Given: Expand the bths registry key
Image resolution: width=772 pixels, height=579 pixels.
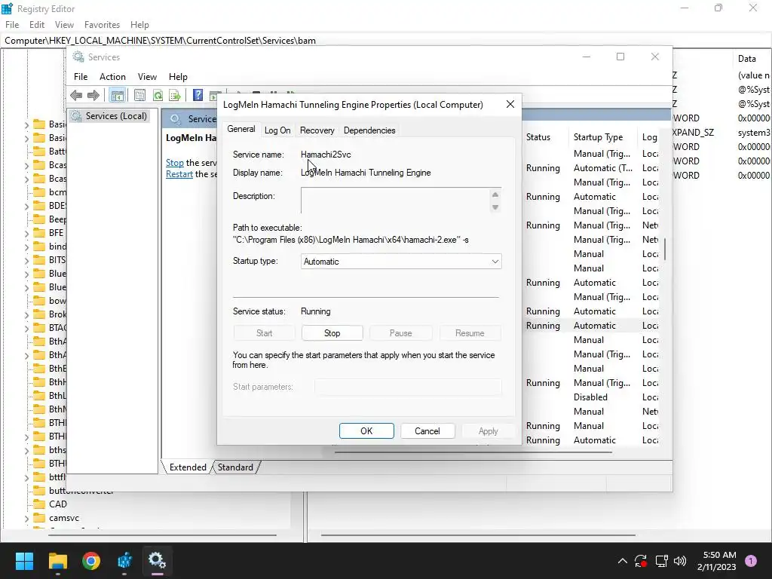Looking at the screenshot, I should click(x=26, y=450).
